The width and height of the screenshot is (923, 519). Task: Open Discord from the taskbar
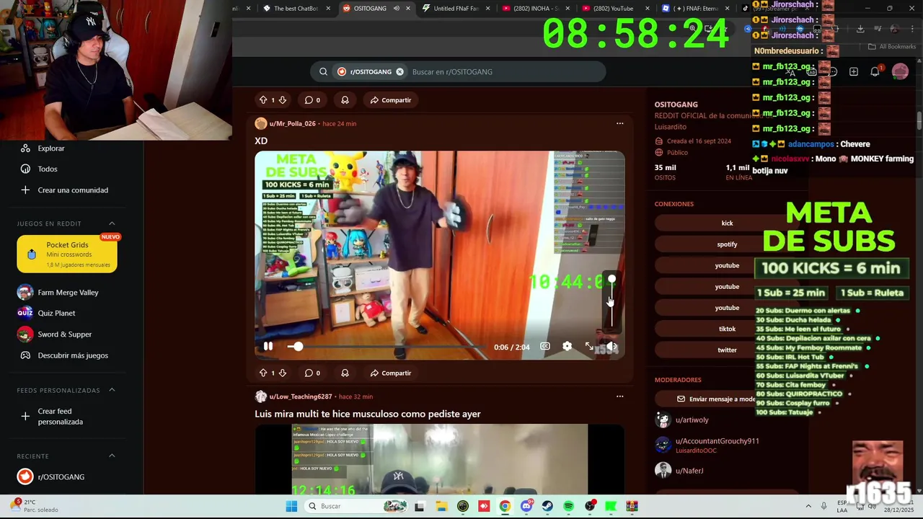click(x=526, y=506)
